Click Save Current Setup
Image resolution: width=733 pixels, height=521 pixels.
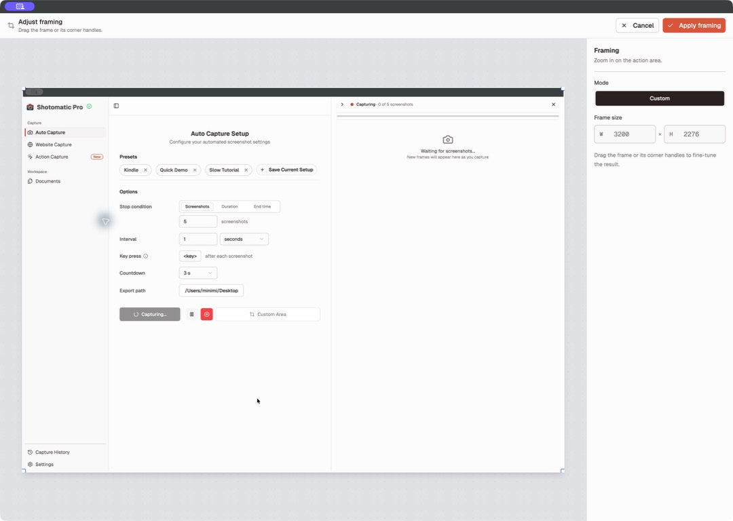(x=286, y=170)
